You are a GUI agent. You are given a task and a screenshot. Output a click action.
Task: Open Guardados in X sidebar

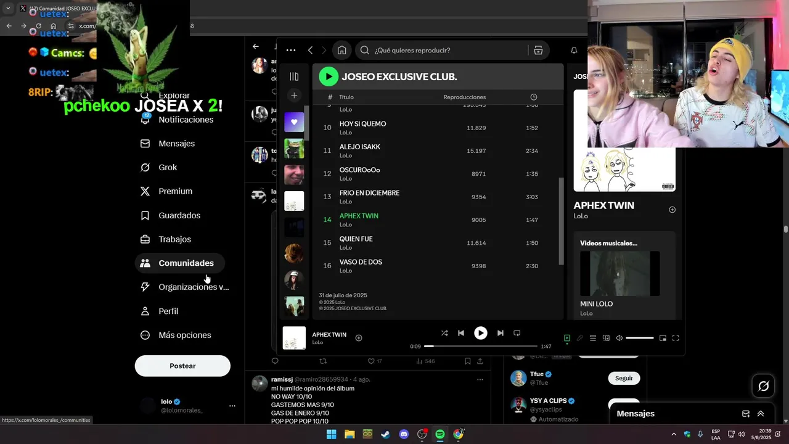[x=171, y=215]
